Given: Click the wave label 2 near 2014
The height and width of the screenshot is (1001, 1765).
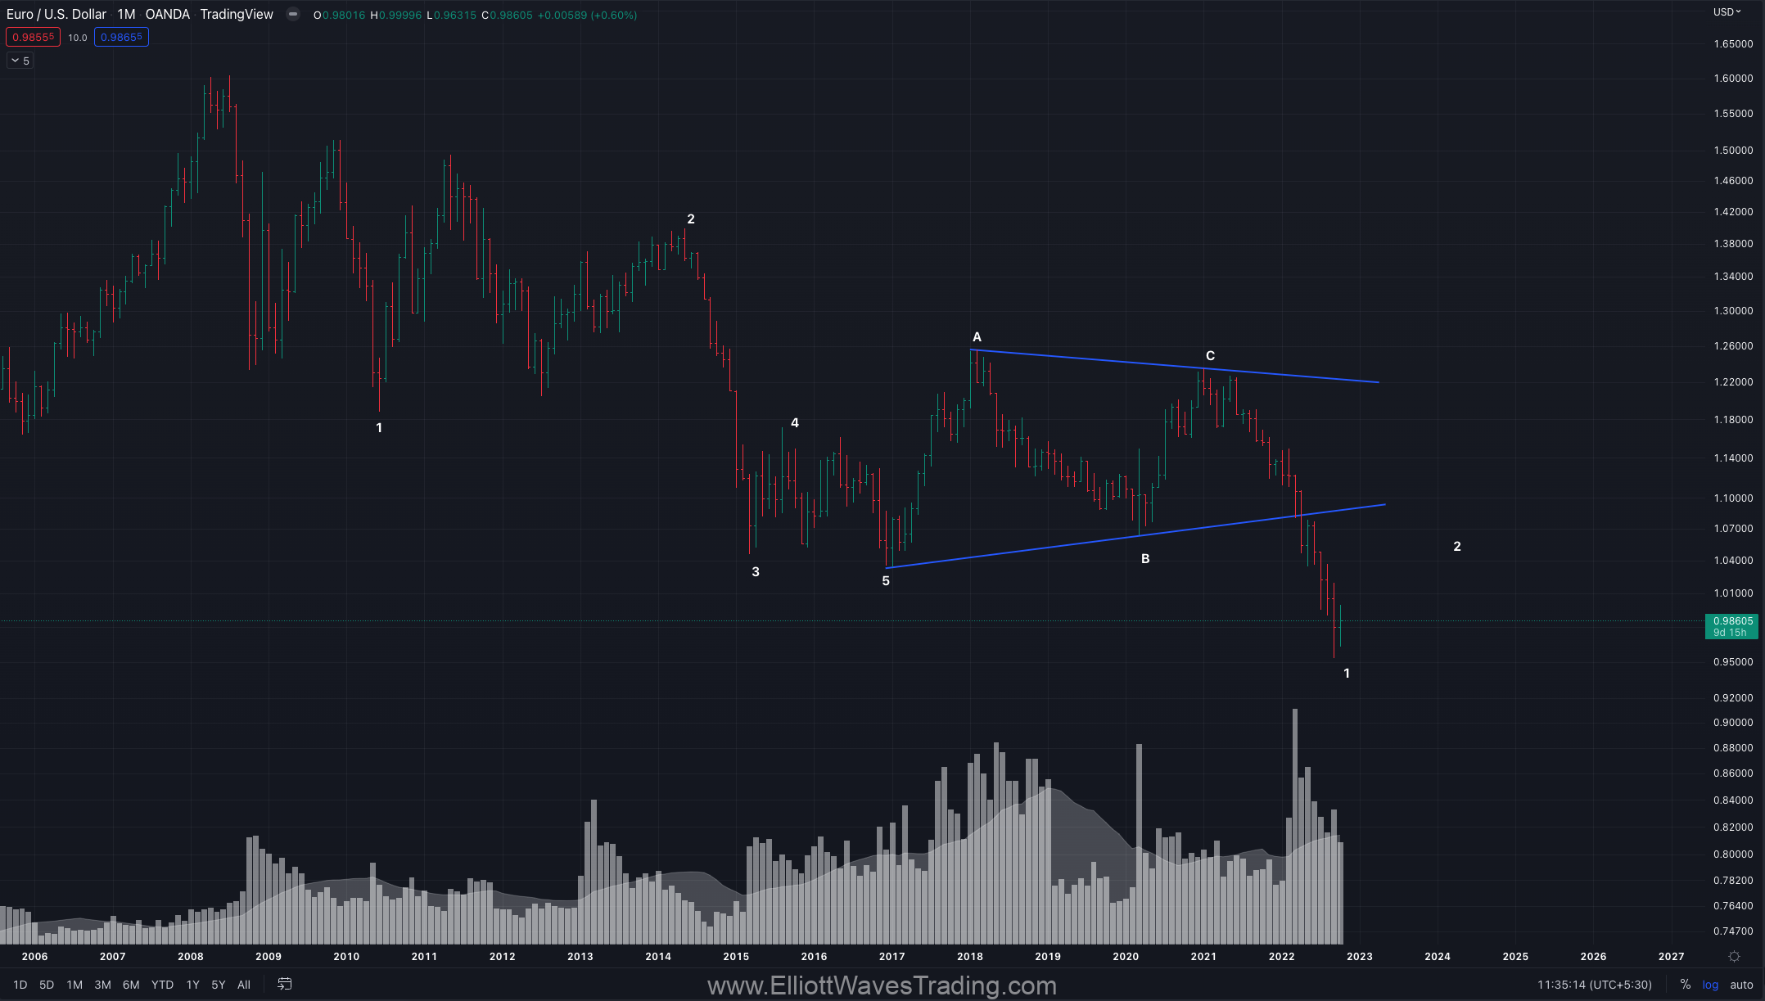Looking at the screenshot, I should pyautogui.click(x=691, y=219).
